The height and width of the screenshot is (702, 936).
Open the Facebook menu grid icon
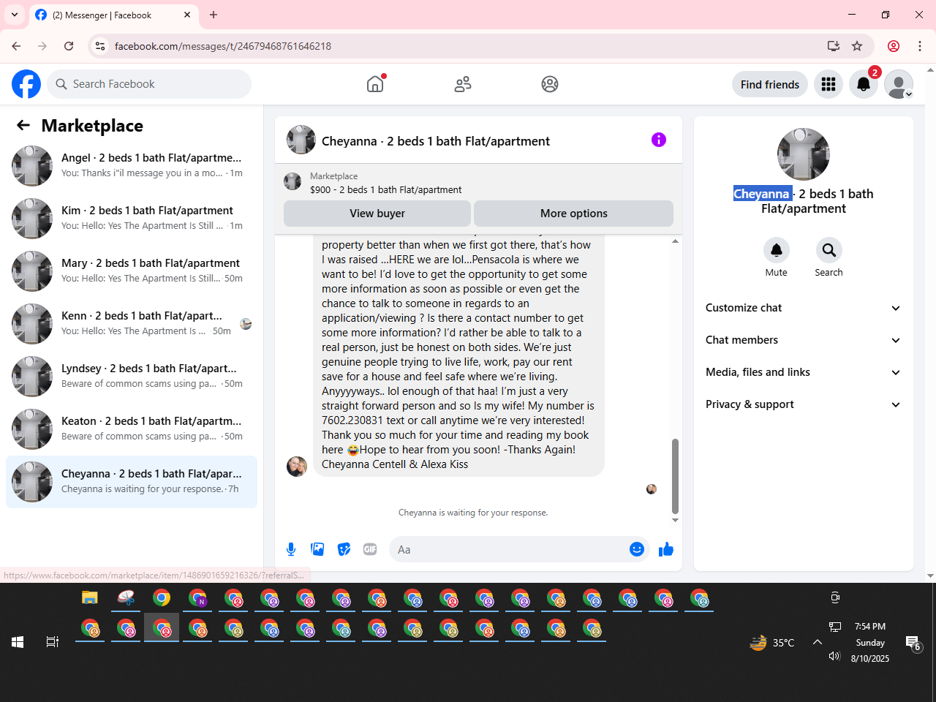[x=829, y=84]
